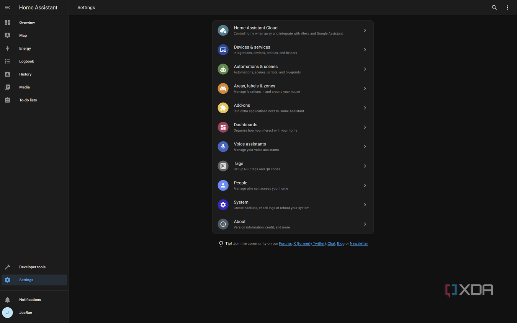Click the Map sidebar icon

coord(7,36)
